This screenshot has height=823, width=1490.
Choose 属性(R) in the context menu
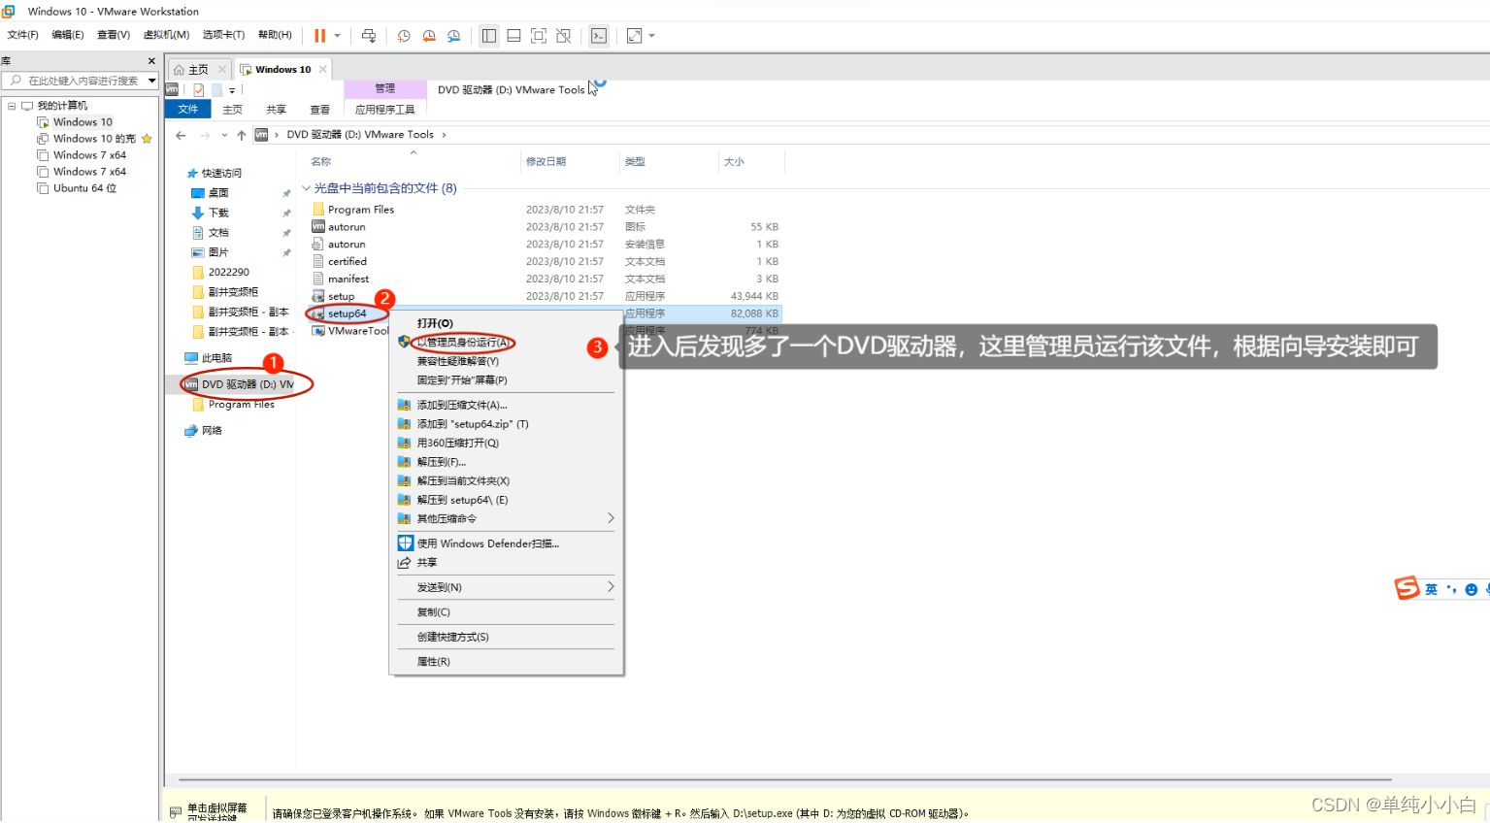pyautogui.click(x=433, y=662)
